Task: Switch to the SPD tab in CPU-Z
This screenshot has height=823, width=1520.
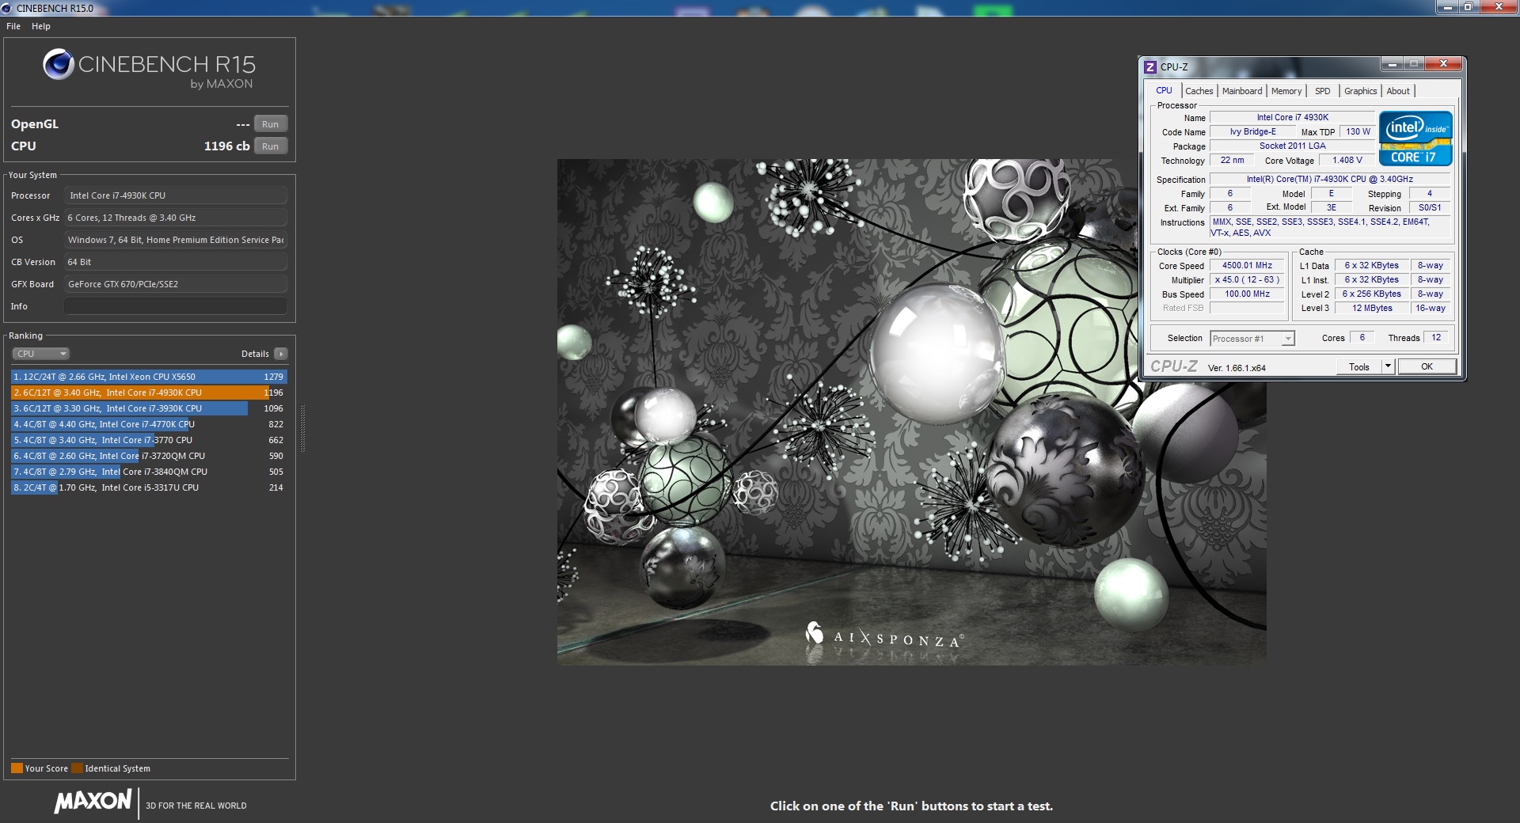Action: [1322, 91]
